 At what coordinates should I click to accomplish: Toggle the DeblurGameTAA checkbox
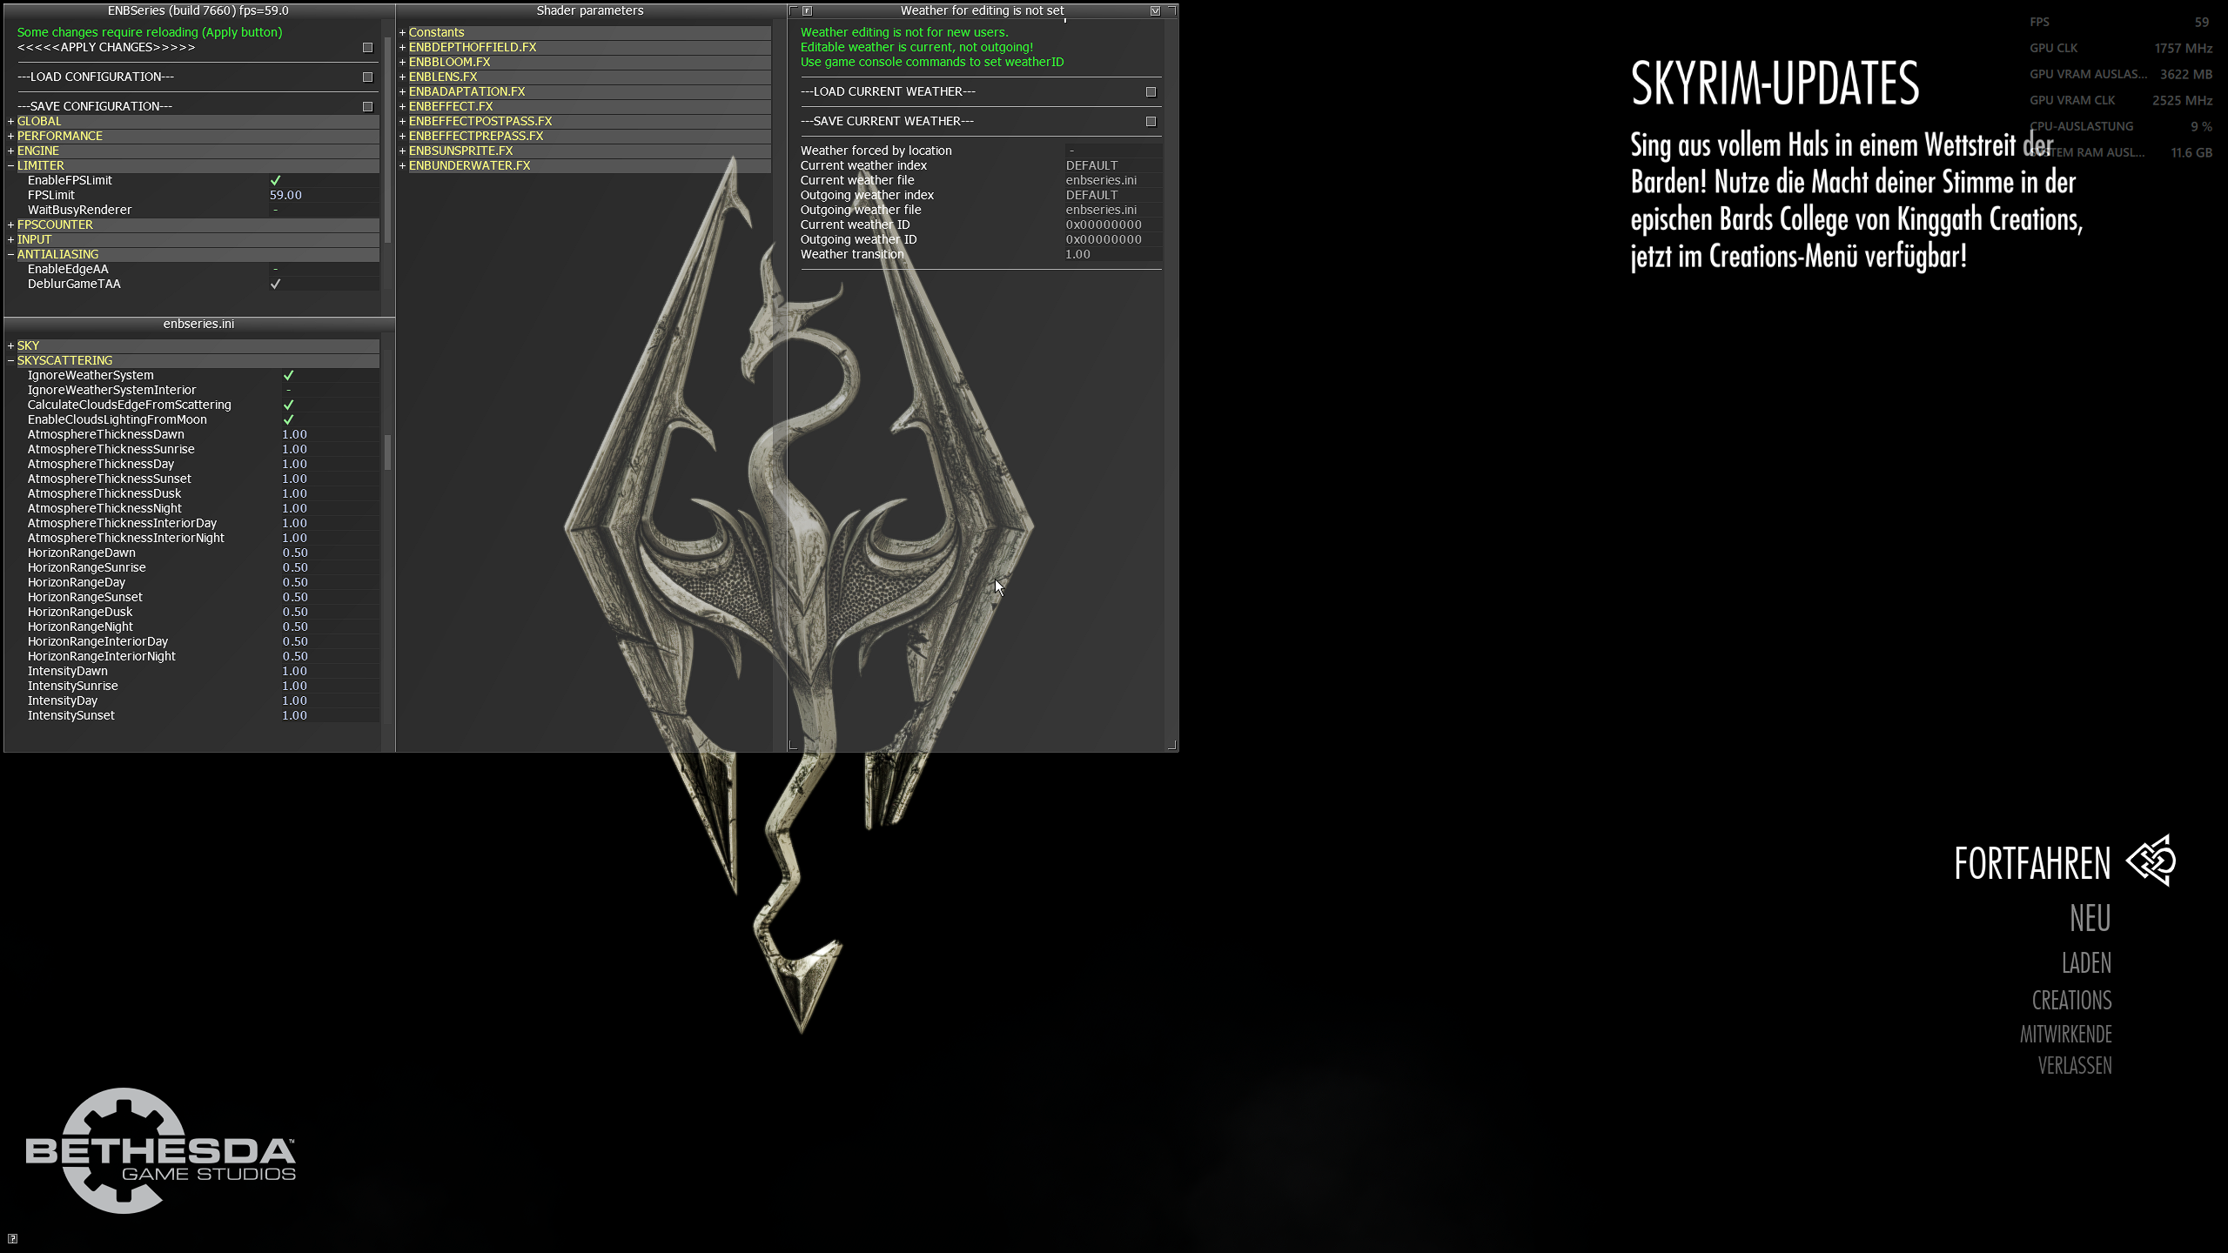click(276, 284)
